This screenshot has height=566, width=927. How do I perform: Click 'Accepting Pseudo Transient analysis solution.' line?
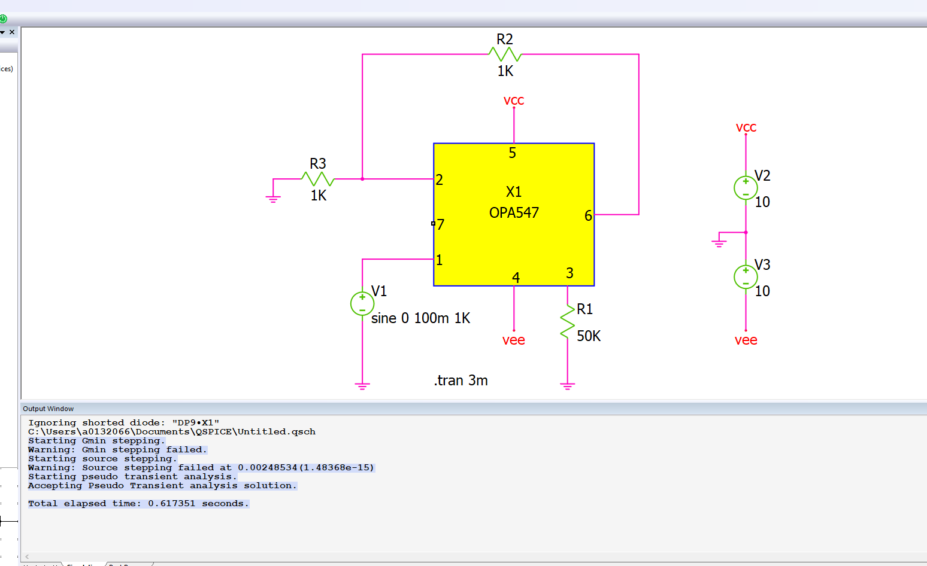[162, 485]
